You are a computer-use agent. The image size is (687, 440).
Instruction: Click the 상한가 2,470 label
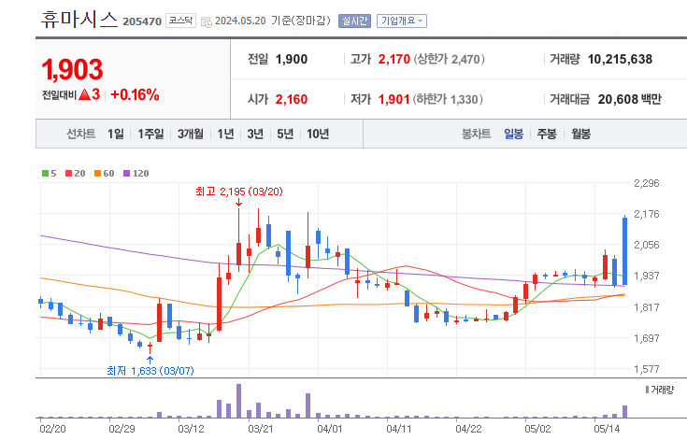pyautogui.click(x=449, y=59)
